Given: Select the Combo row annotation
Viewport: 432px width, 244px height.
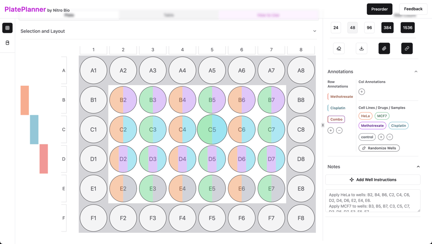Looking at the screenshot, I should 336,119.
